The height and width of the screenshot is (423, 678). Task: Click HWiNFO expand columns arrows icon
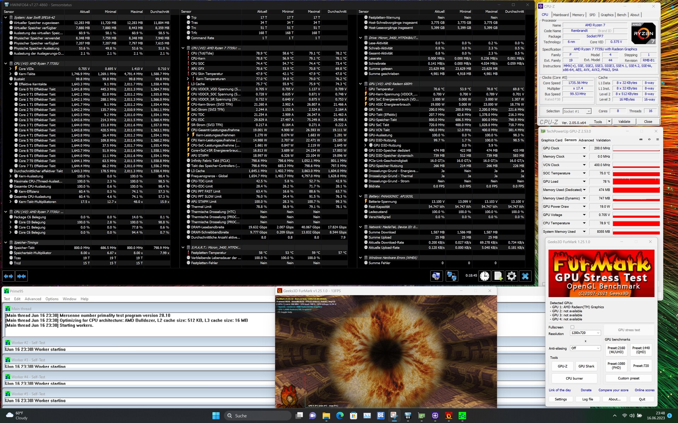(8, 276)
